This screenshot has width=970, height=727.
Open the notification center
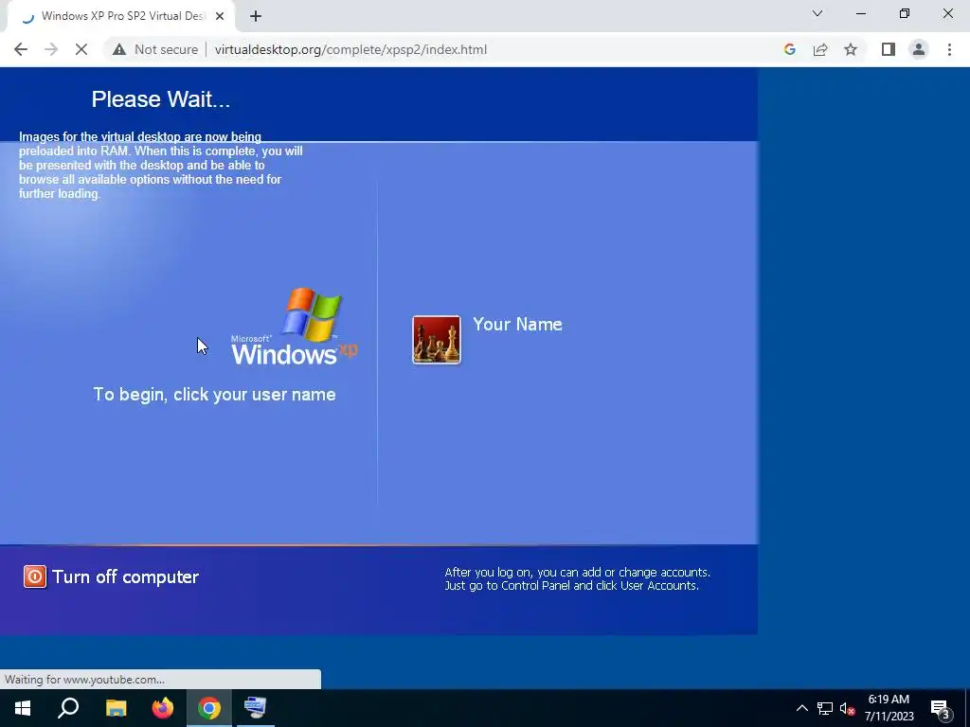click(941, 708)
